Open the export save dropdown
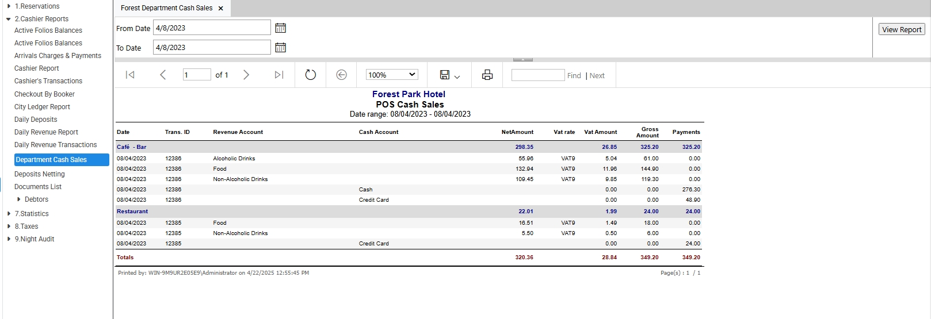Image resolution: width=931 pixels, height=319 pixels. click(x=449, y=75)
